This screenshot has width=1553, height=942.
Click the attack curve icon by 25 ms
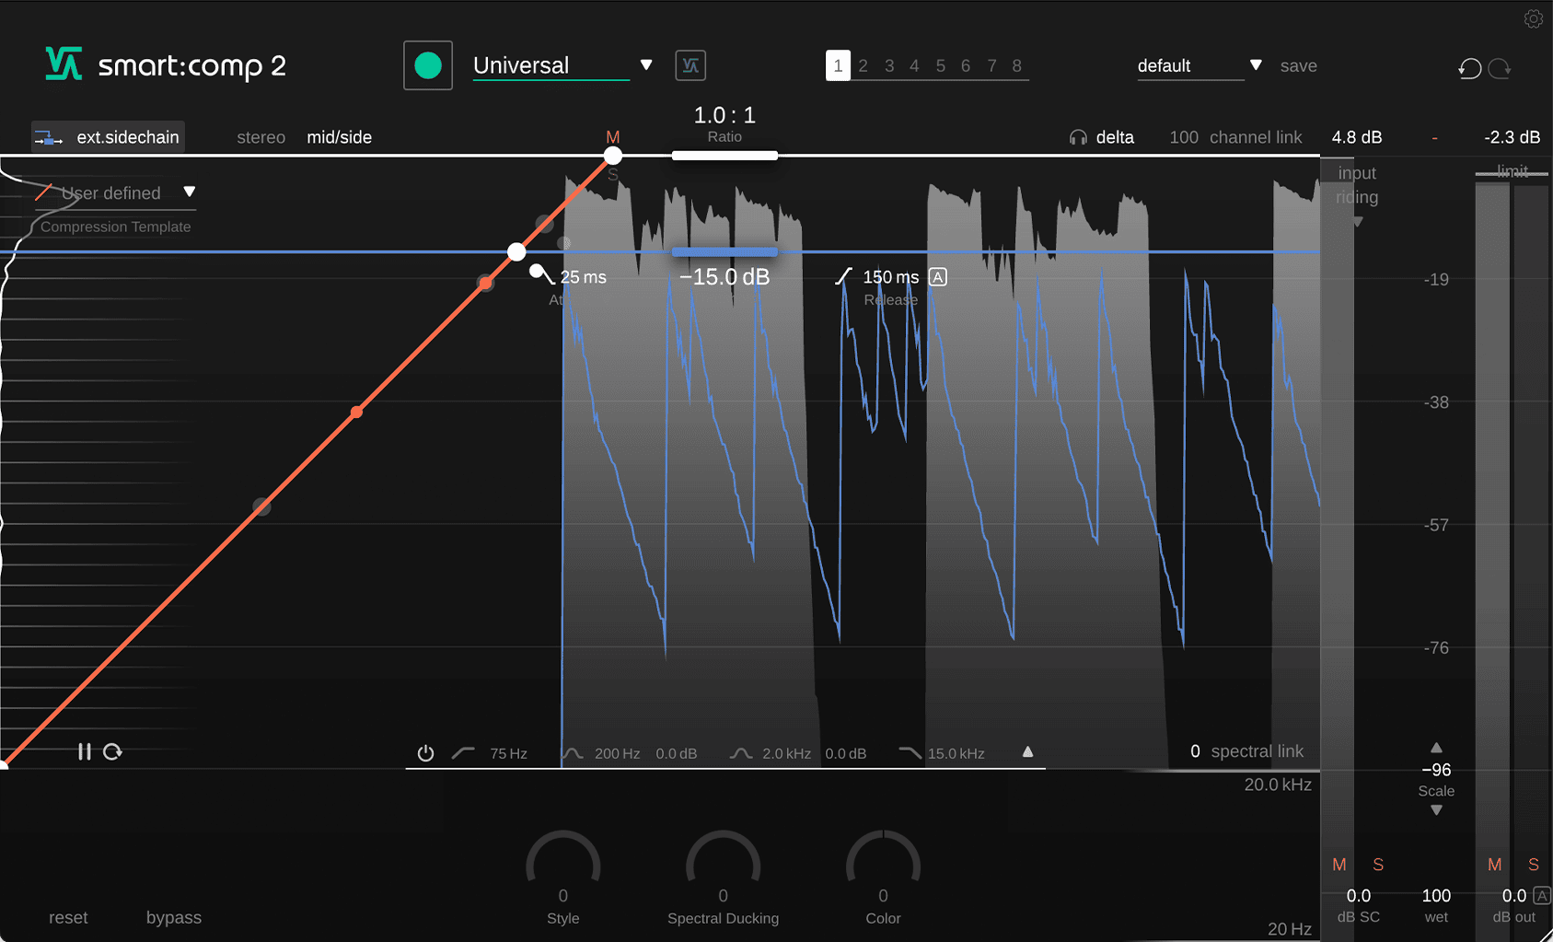click(542, 274)
